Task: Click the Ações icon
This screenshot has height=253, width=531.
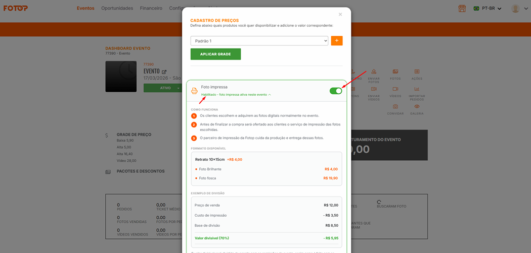Action: 417,73
